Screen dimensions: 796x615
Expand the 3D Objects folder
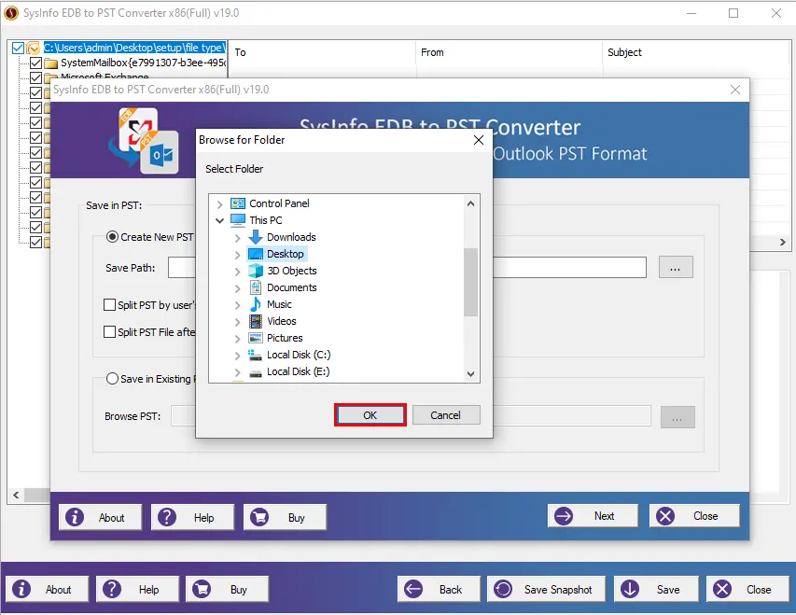point(238,272)
